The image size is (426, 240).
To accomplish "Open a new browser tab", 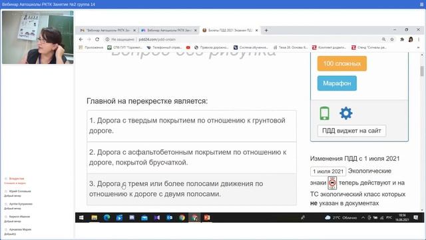I will click(x=266, y=30).
